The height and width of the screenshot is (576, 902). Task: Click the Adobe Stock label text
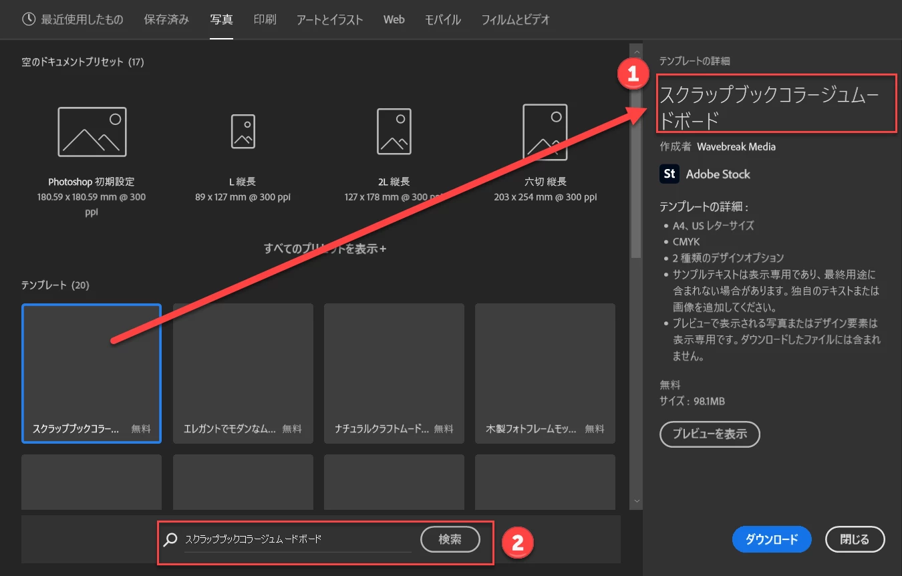(718, 174)
